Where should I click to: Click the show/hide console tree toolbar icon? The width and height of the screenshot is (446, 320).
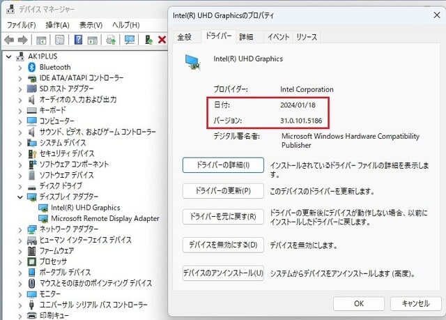click(x=41, y=40)
